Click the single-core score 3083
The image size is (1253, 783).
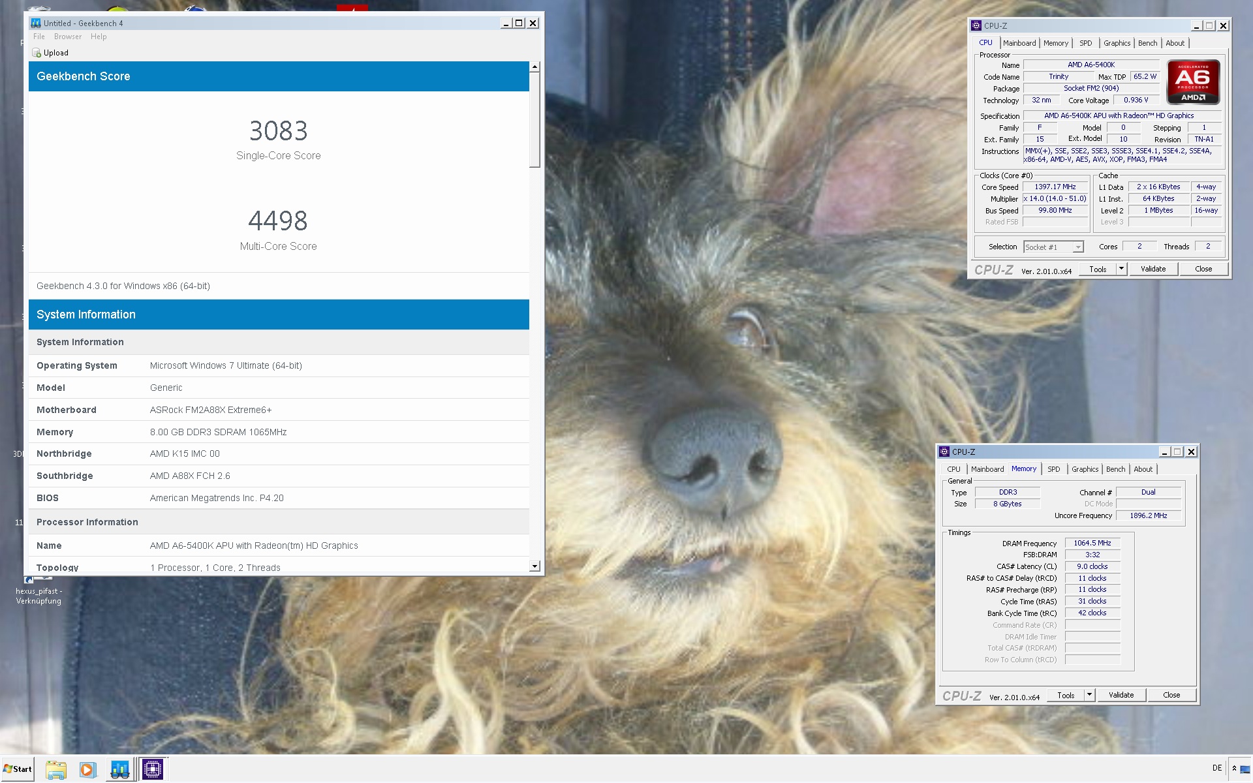point(279,131)
